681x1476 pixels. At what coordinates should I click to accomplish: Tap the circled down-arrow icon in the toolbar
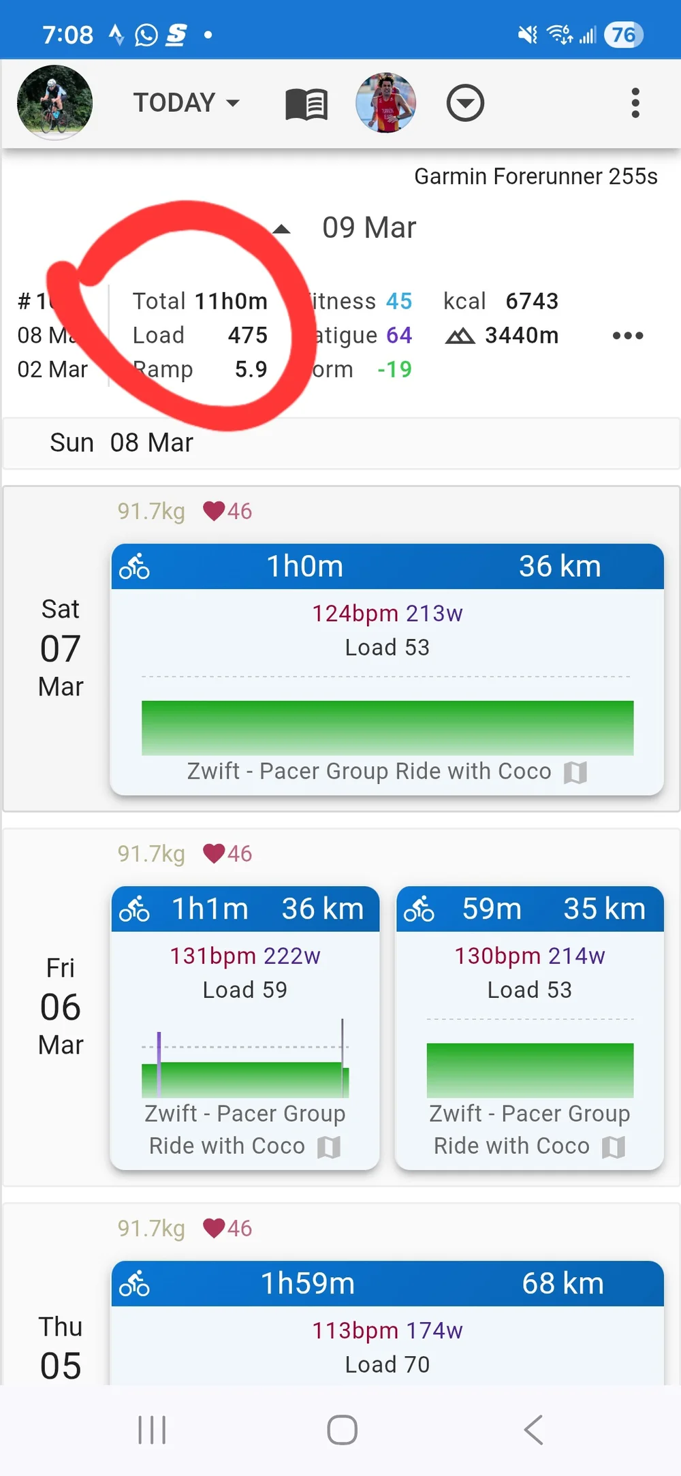point(465,104)
